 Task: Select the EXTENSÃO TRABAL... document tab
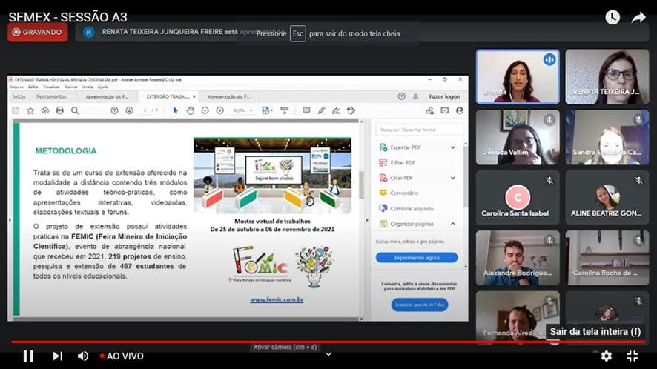[168, 97]
